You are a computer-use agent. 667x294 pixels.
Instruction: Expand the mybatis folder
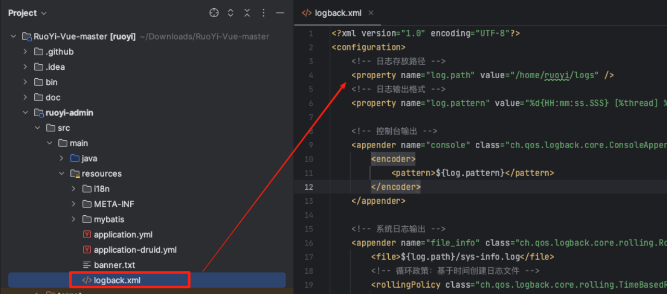point(73,219)
